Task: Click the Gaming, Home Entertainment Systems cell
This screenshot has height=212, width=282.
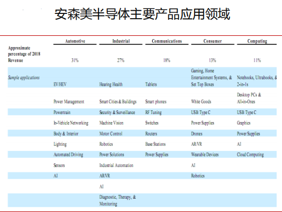Action: (211, 78)
